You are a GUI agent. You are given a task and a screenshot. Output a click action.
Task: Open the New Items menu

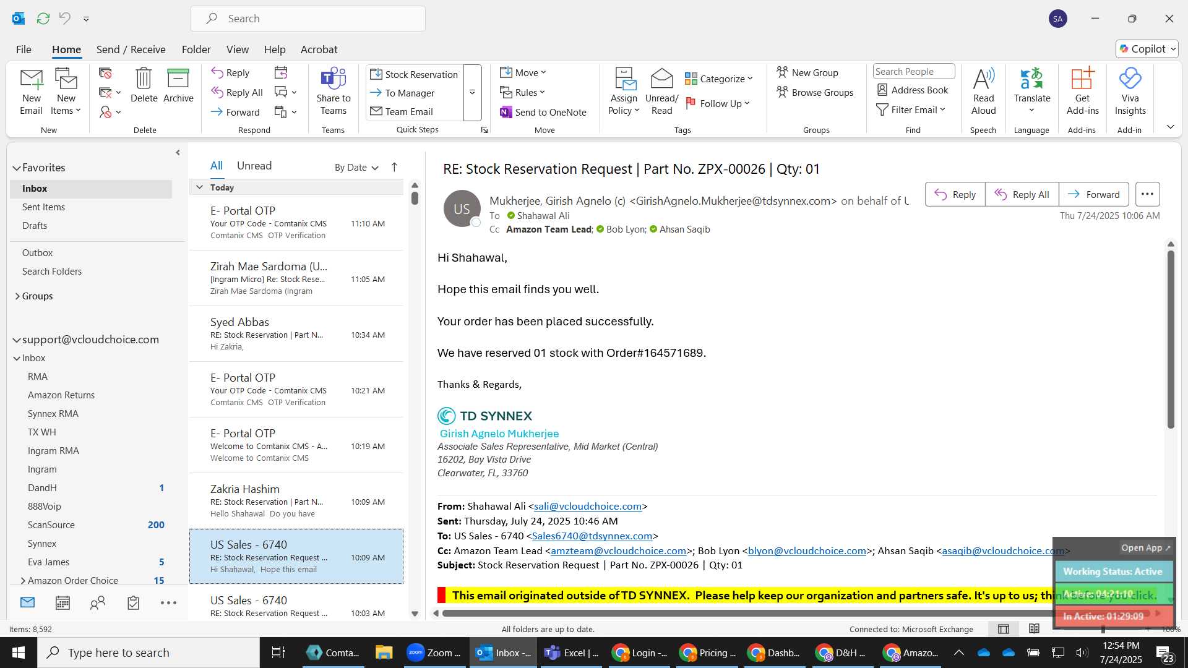66,92
